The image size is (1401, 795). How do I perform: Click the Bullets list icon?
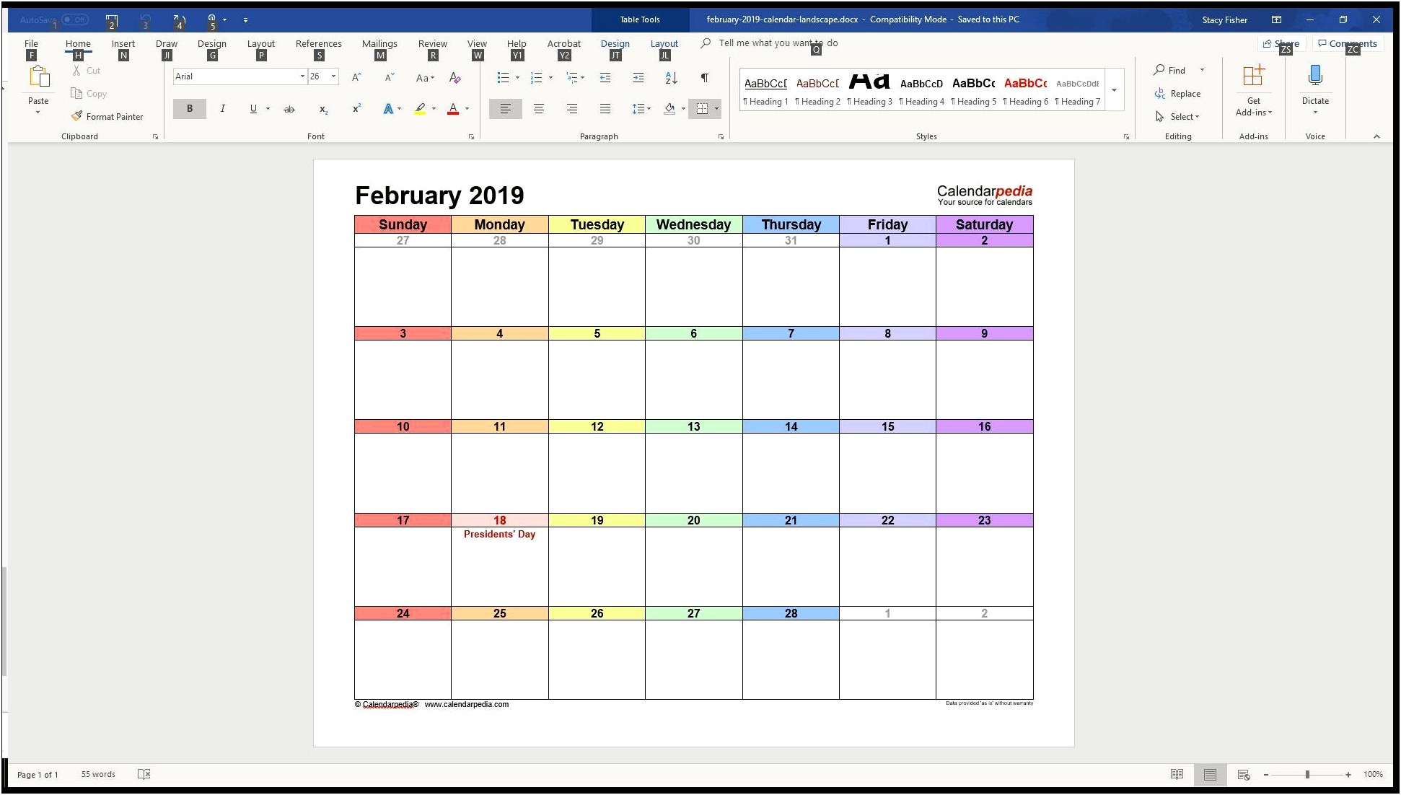tap(502, 78)
